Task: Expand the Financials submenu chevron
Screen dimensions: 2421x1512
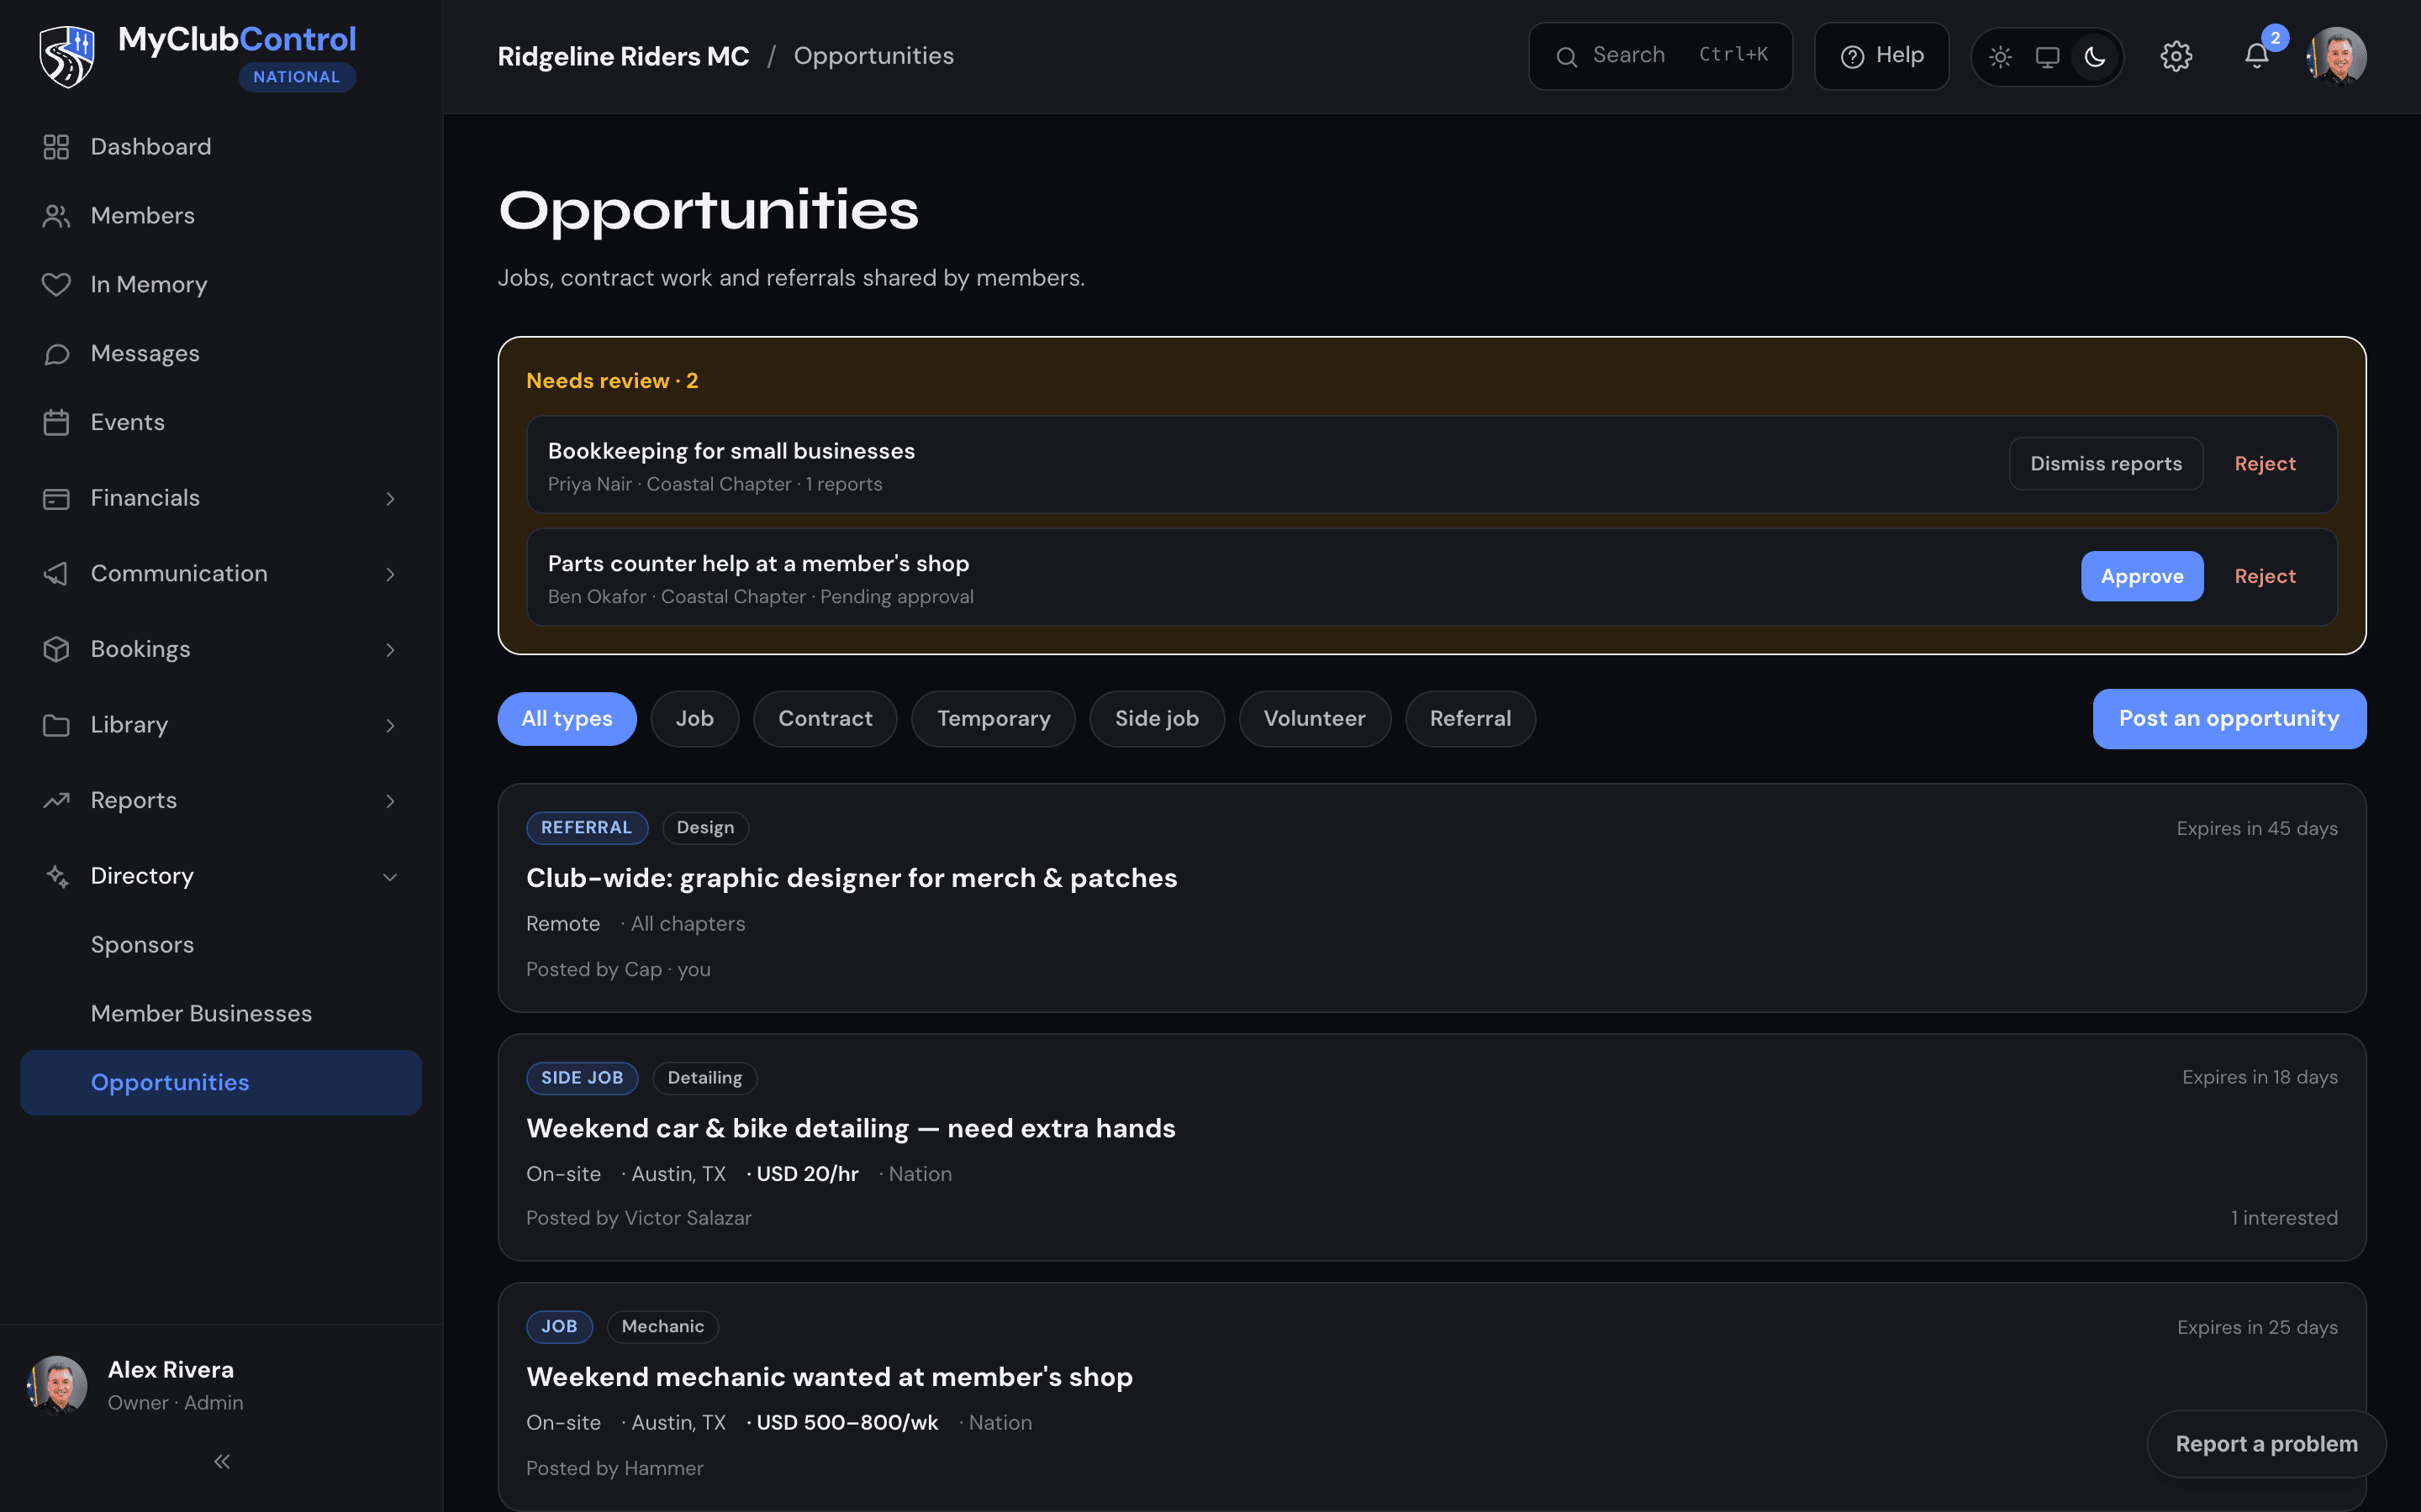Action: pos(390,498)
